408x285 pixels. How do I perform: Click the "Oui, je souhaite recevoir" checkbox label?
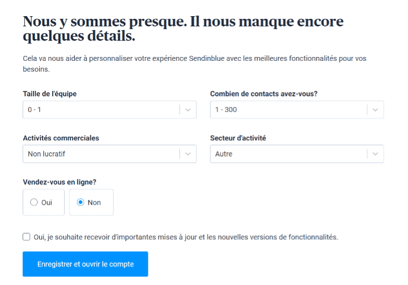coord(186,237)
